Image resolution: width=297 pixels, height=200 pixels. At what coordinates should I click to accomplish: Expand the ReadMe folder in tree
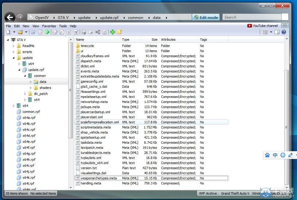coord(14,46)
